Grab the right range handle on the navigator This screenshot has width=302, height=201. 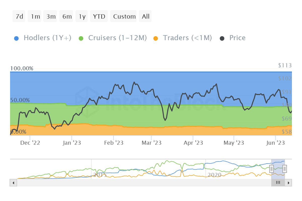coord(284,169)
